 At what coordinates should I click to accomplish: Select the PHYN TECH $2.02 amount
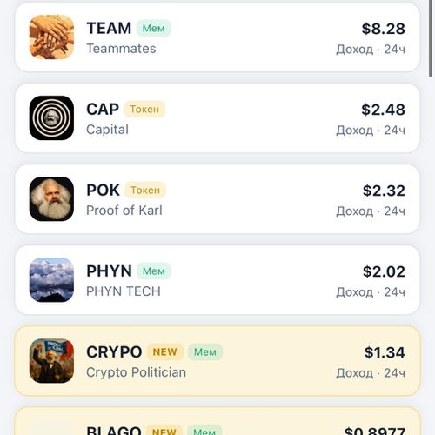coord(384,271)
